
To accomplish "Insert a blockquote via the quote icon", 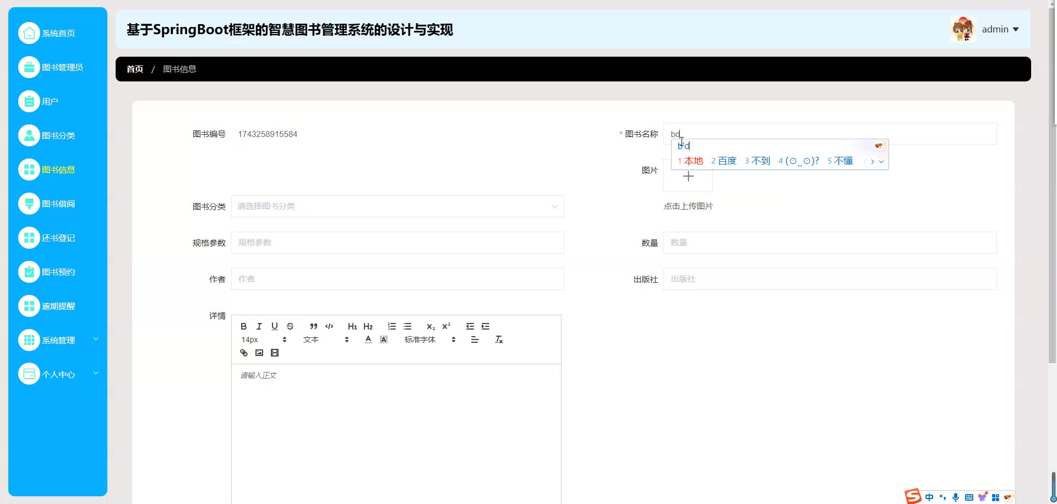I will 314,326.
